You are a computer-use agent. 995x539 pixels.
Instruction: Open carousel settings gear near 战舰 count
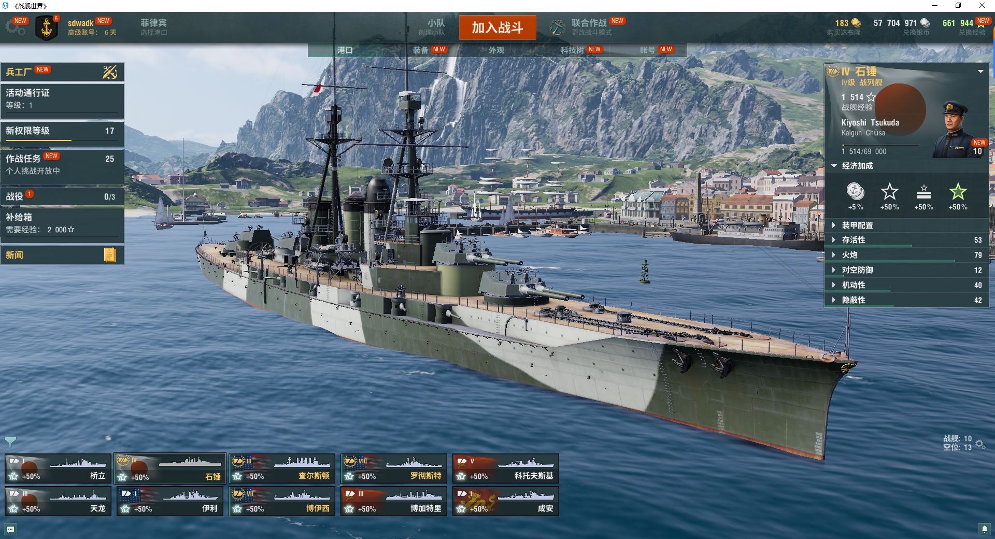[979, 444]
